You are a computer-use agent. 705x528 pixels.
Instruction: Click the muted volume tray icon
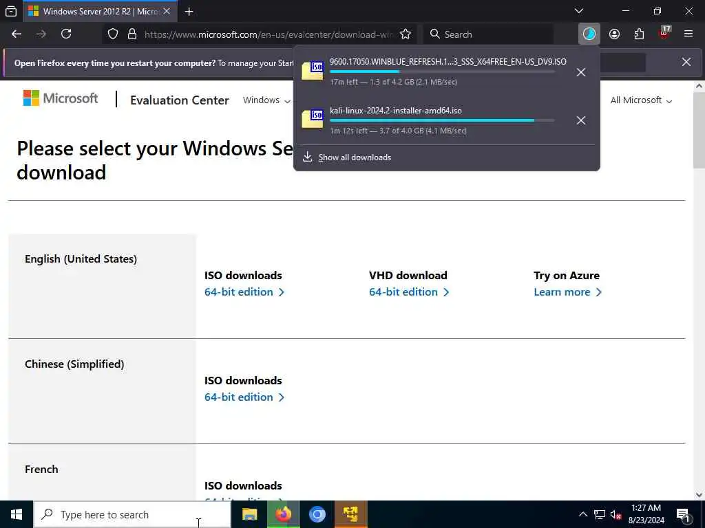615,514
